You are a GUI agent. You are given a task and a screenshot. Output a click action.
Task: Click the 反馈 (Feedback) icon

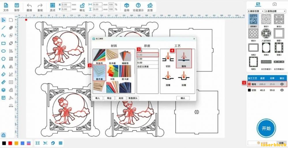click(x=150, y=5)
